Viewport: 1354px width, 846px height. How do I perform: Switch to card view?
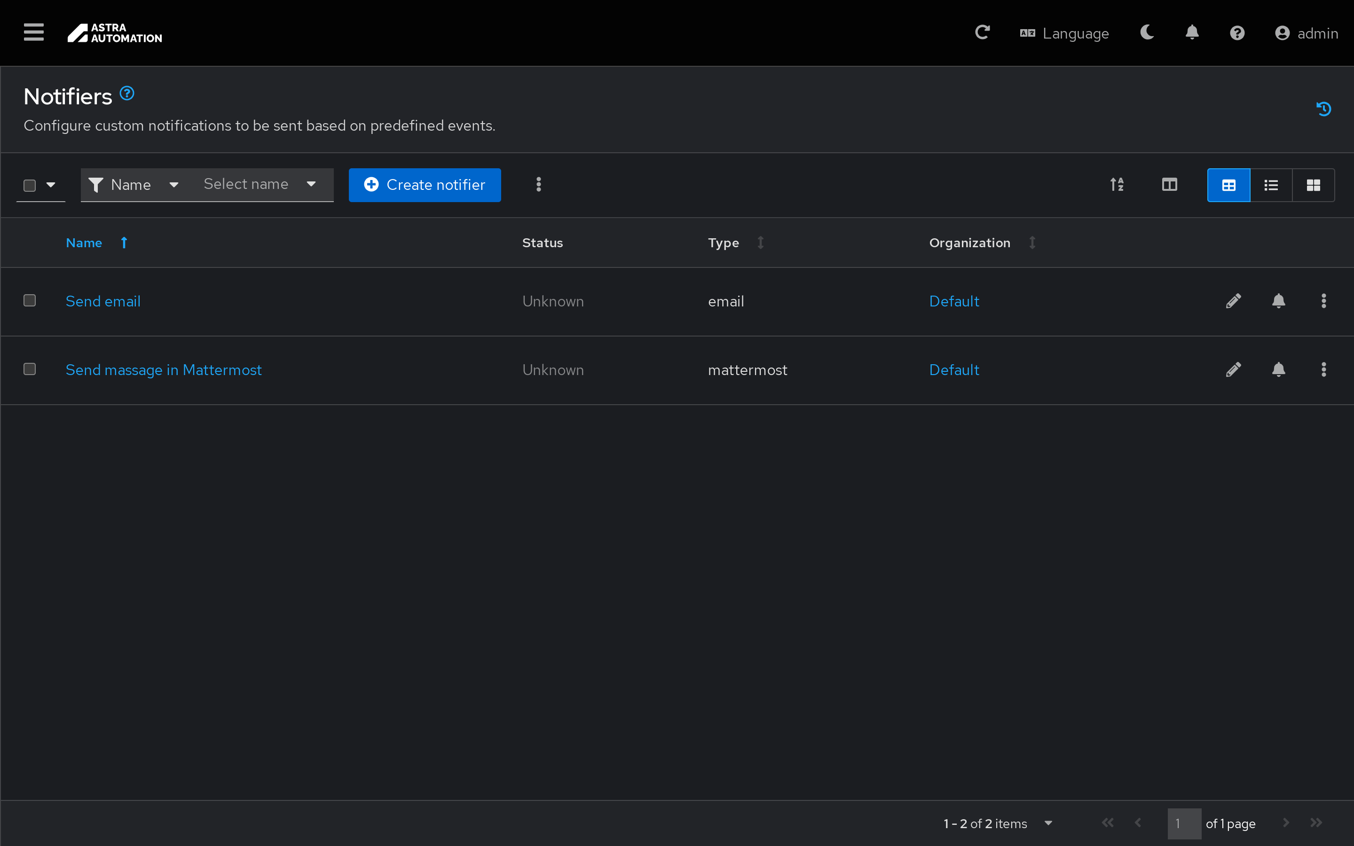pos(1313,185)
